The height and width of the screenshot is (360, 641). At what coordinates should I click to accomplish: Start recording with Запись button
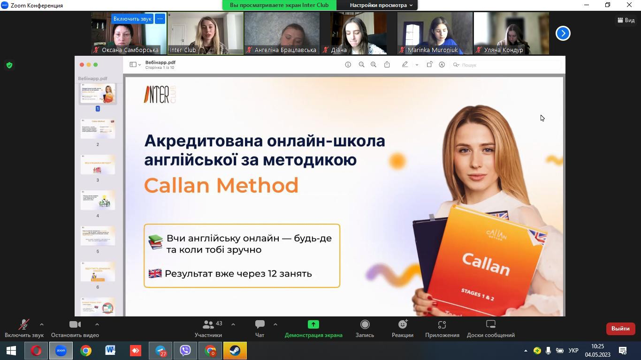(365, 328)
